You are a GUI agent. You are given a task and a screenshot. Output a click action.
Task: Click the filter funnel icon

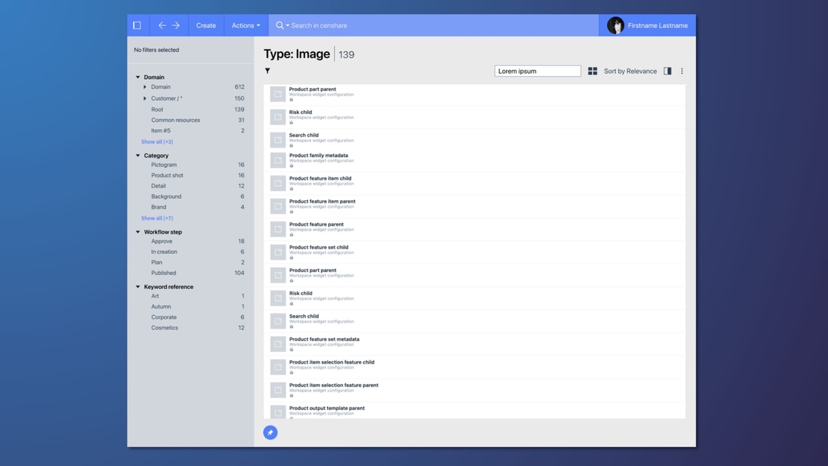tap(268, 71)
